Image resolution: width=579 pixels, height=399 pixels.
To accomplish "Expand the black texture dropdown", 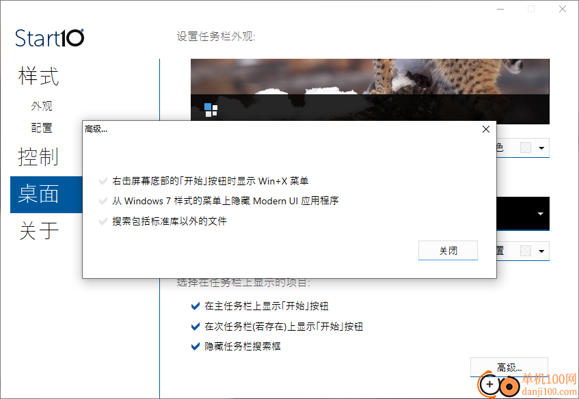I will click(x=540, y=214).
